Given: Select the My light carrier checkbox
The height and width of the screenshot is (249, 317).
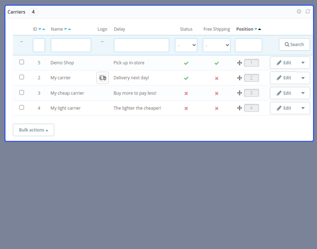Looking at the screenshot, I should click(x=22, y=107).
